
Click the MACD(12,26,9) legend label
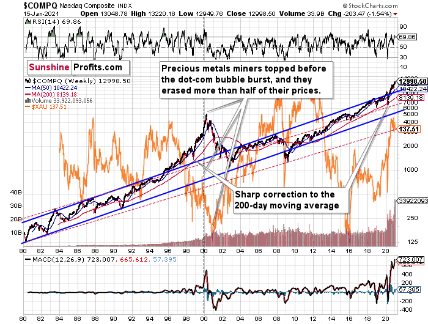coord(58,259)
